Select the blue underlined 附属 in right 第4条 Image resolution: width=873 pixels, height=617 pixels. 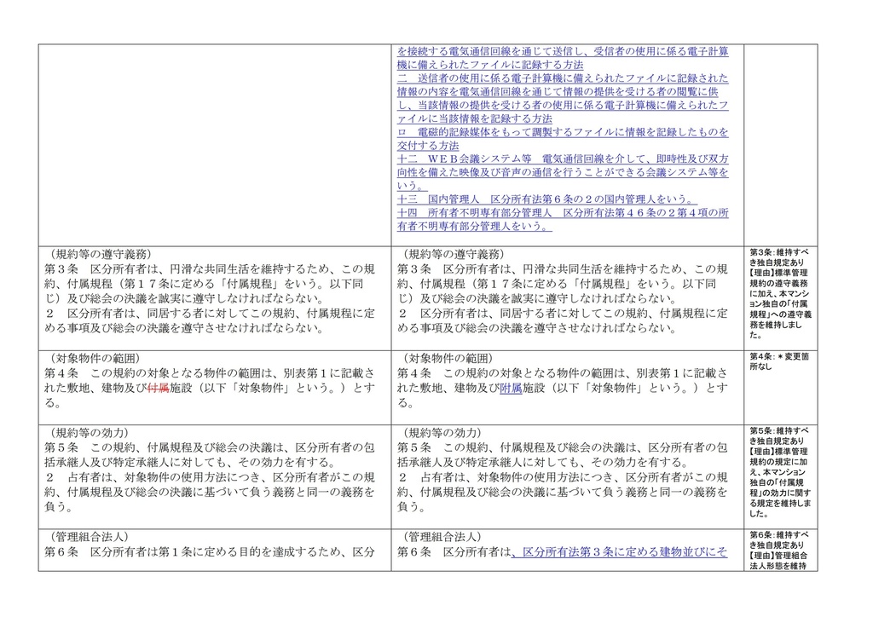click(511, 388)
